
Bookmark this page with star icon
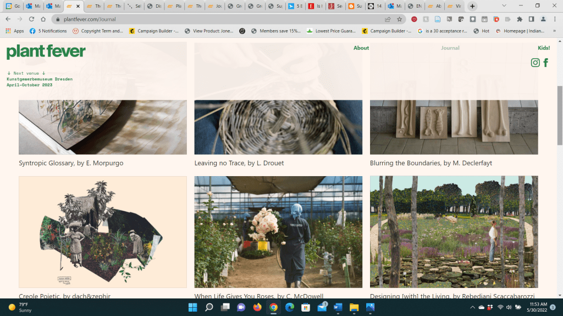click(400, 19)
